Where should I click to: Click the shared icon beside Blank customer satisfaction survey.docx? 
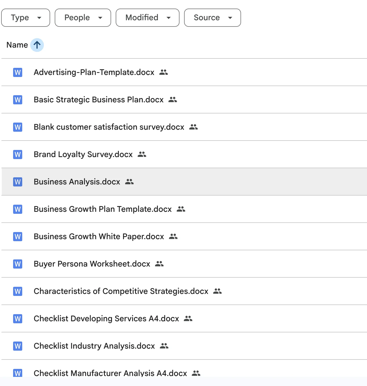point(193,127)
